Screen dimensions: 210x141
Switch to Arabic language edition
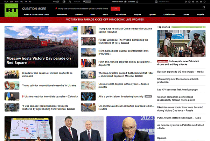click(6, 2)
